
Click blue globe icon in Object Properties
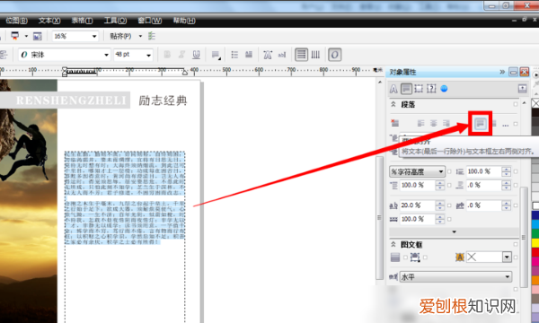click(444, 89)
